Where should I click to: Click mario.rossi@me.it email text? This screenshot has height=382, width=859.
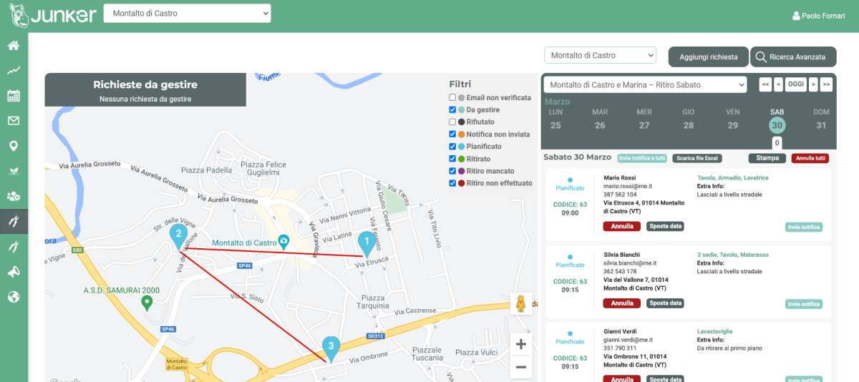click(x=628, y=186)
